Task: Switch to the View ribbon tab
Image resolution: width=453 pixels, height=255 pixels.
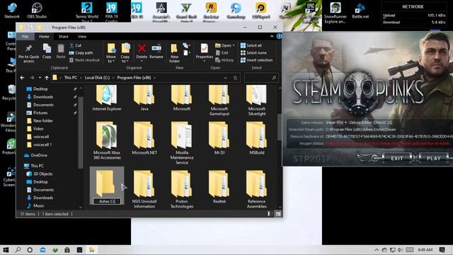Action: [82, 36]
